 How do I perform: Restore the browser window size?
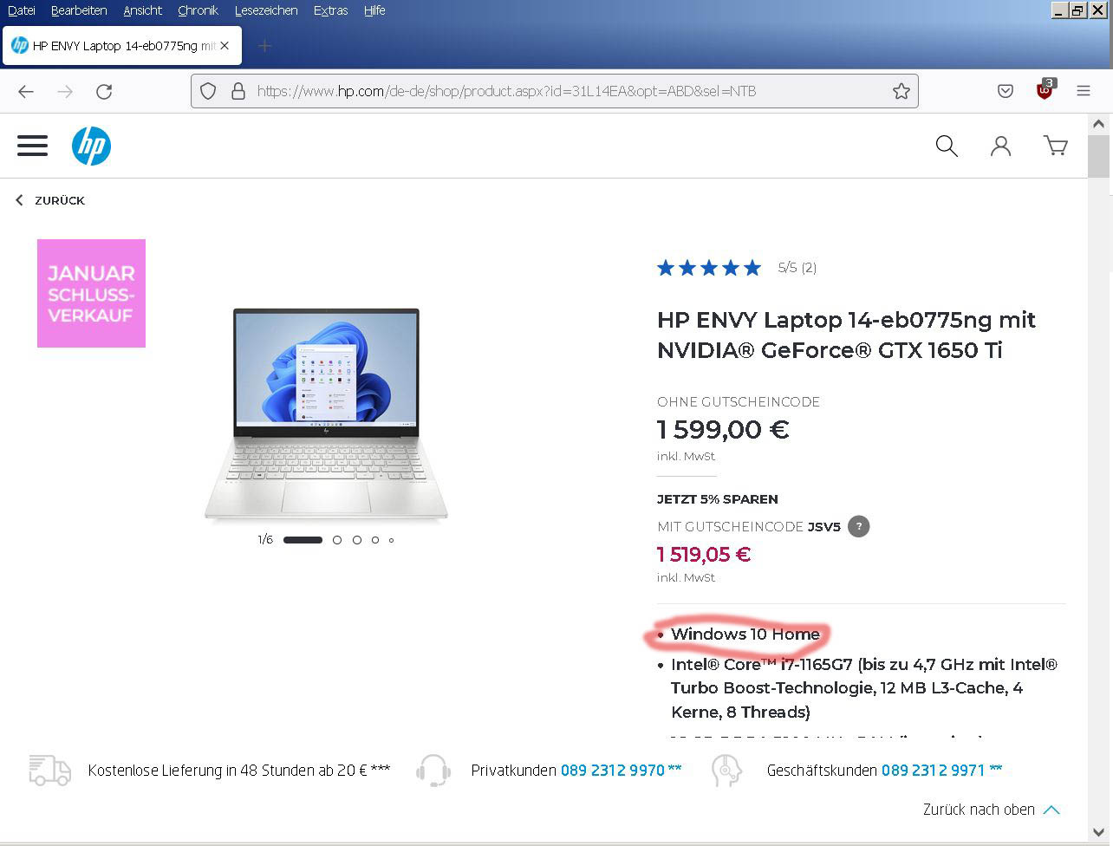click(1077, 10)
